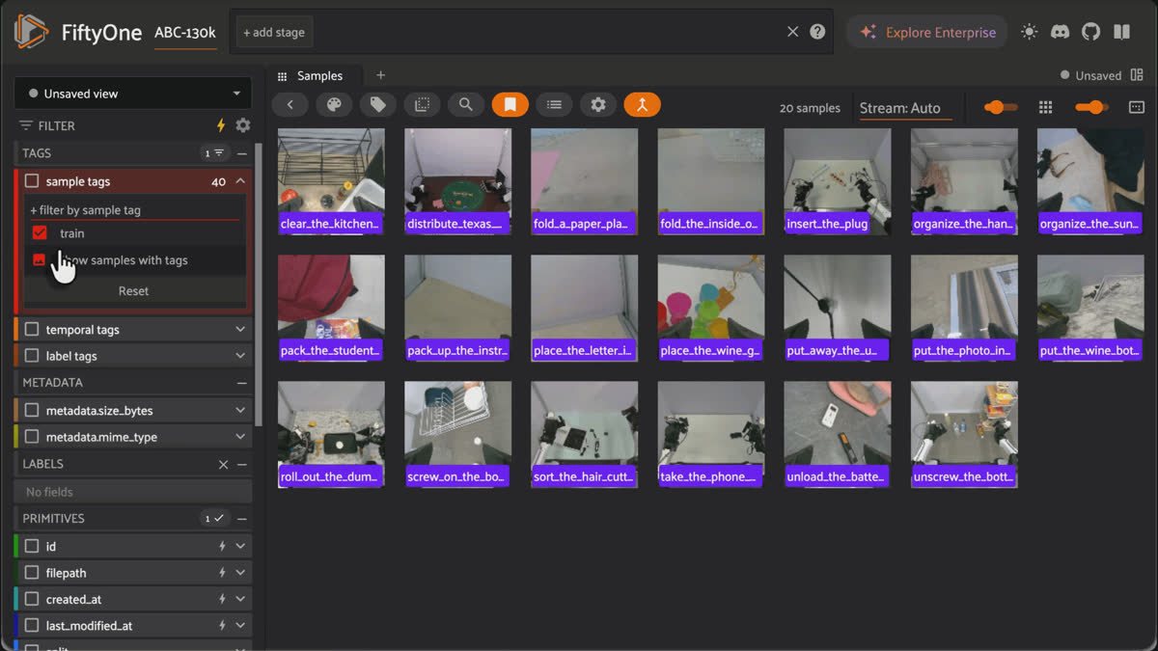Image resolution: width=1158 pixels, height=651 pixels.
Task: Click the filter by sample tag field
Action: point(134,210)
